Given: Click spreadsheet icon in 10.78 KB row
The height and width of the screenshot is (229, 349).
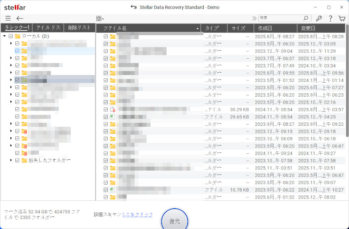Looking at the screenshot, I should (x=113, y=190).
